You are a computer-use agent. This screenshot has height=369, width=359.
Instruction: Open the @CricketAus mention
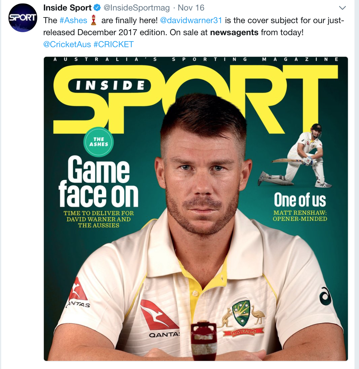click(x=67, y=44)
